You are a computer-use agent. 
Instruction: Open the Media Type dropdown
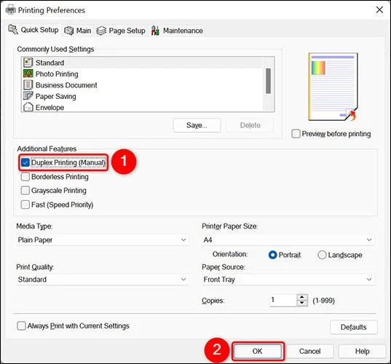(103, 240)
